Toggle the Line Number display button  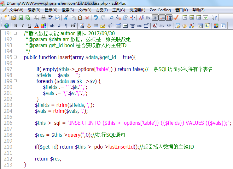(x=169, y=18)
